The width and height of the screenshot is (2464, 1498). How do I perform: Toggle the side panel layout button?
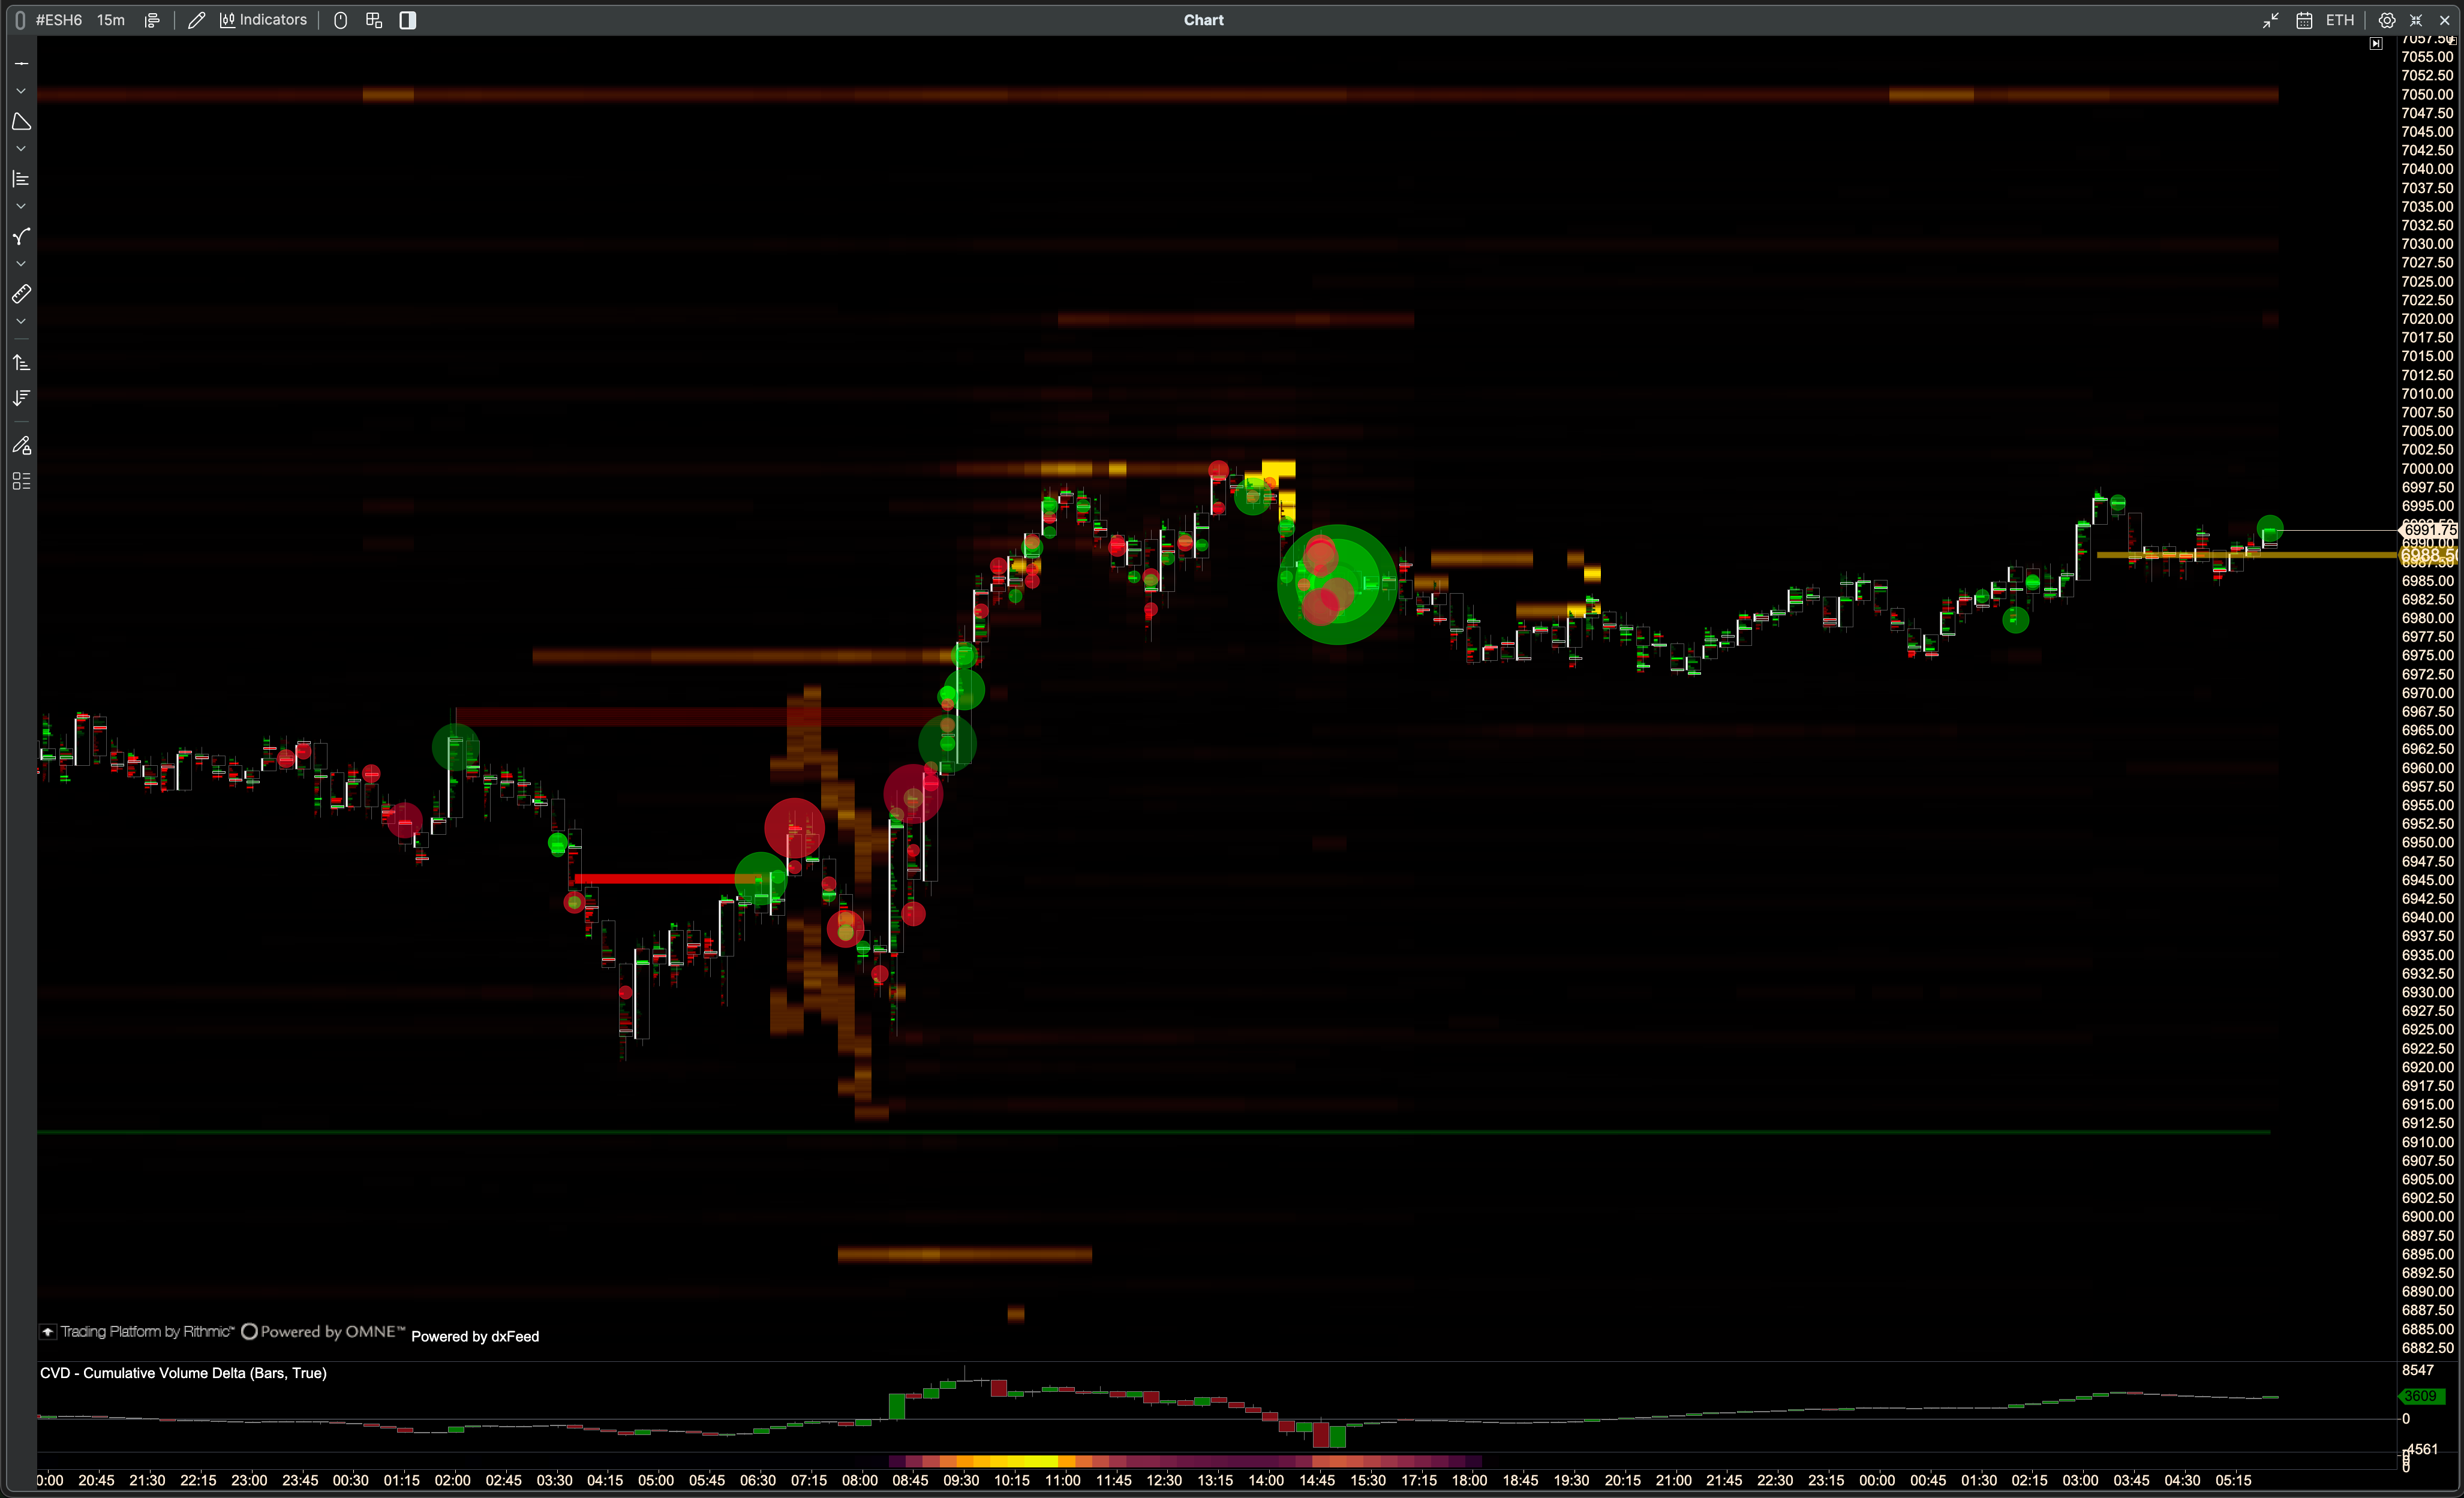[407, 20]
